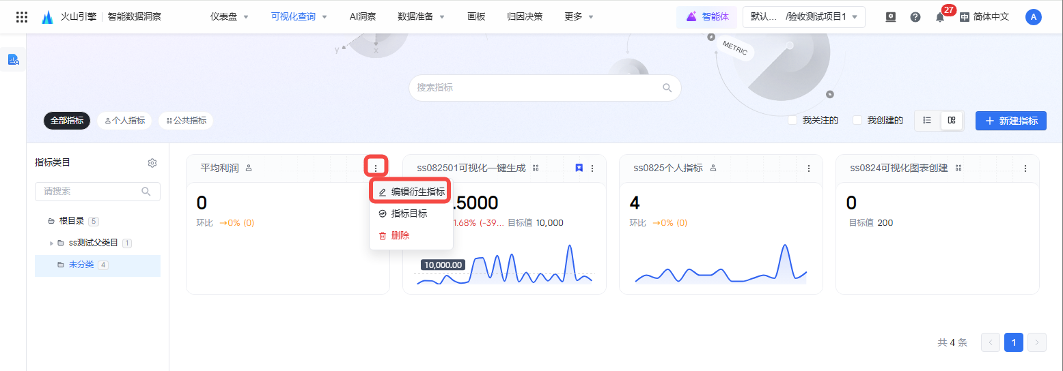The image size is (1063, 371).
Task: Choose 删除 in context menu
Action: [x=412, y=236]
